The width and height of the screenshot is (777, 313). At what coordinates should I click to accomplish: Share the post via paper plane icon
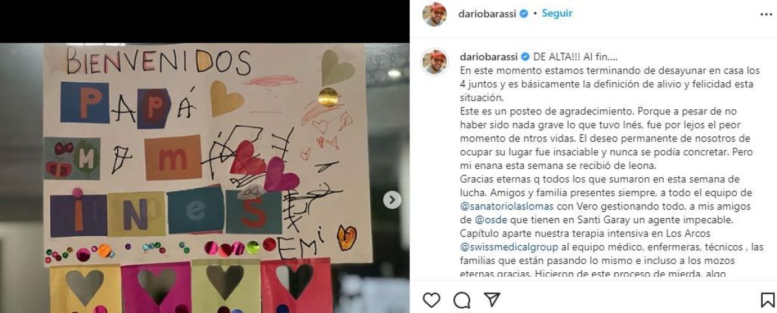point(492,300)
